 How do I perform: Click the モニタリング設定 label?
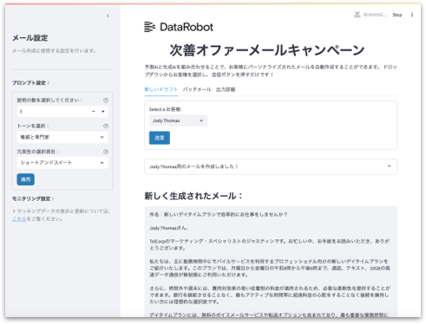point(33,198)
